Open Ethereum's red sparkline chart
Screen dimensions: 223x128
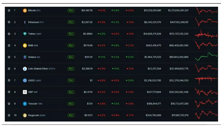point(206,22)
